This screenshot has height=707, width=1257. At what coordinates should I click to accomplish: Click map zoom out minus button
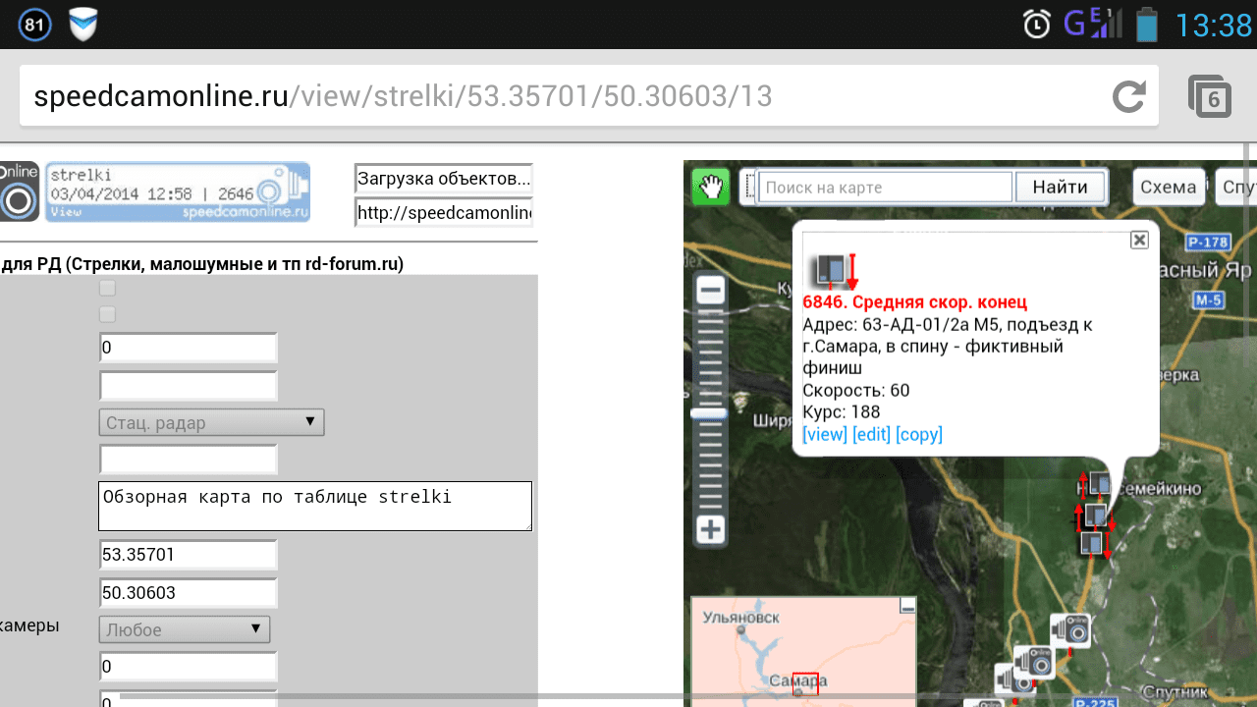coord(710,291)
